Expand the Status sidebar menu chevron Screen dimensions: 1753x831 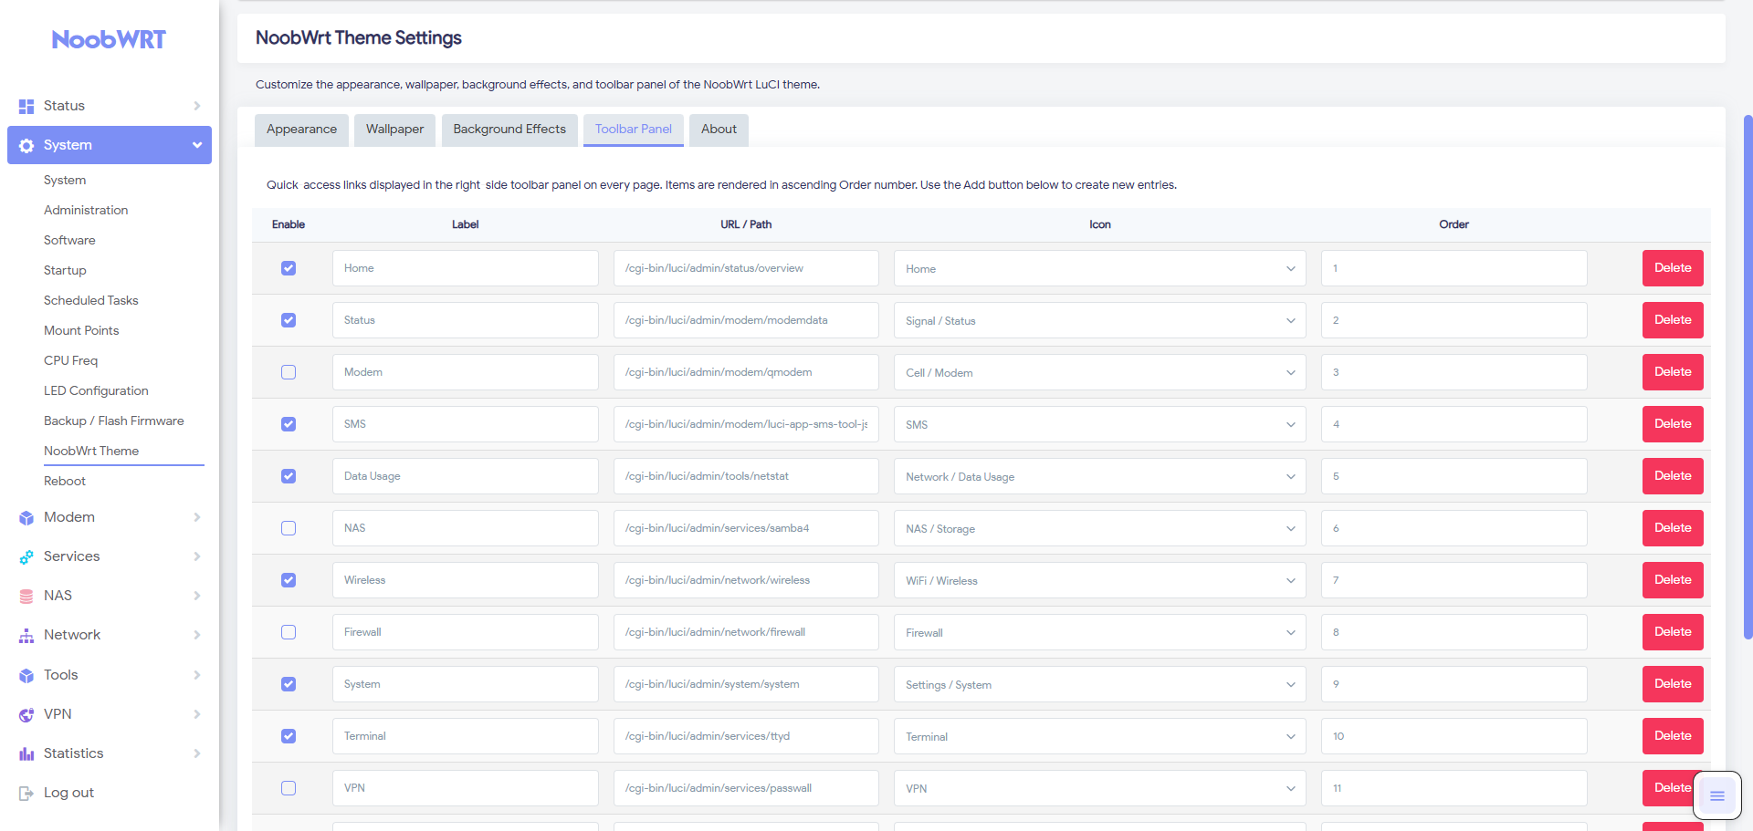197,106
